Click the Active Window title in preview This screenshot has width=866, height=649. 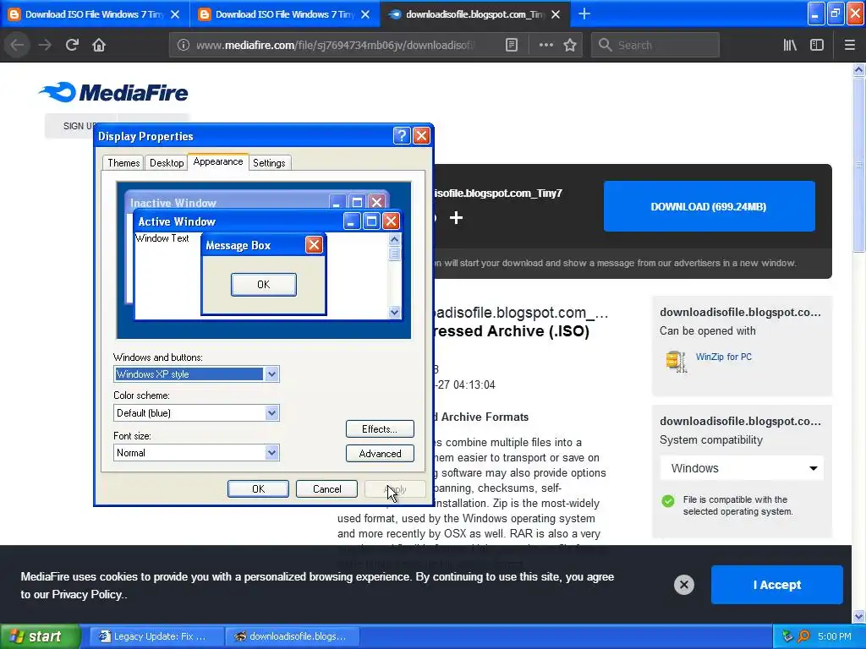click(177, 221)
